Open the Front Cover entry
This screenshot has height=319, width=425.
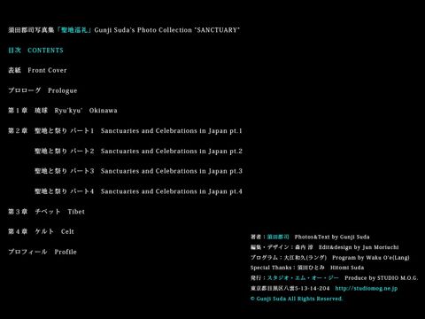(37, 70)
